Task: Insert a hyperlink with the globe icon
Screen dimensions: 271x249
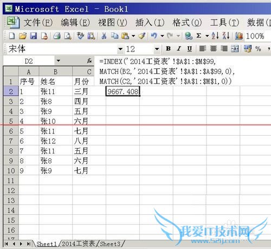Action: 189,36
